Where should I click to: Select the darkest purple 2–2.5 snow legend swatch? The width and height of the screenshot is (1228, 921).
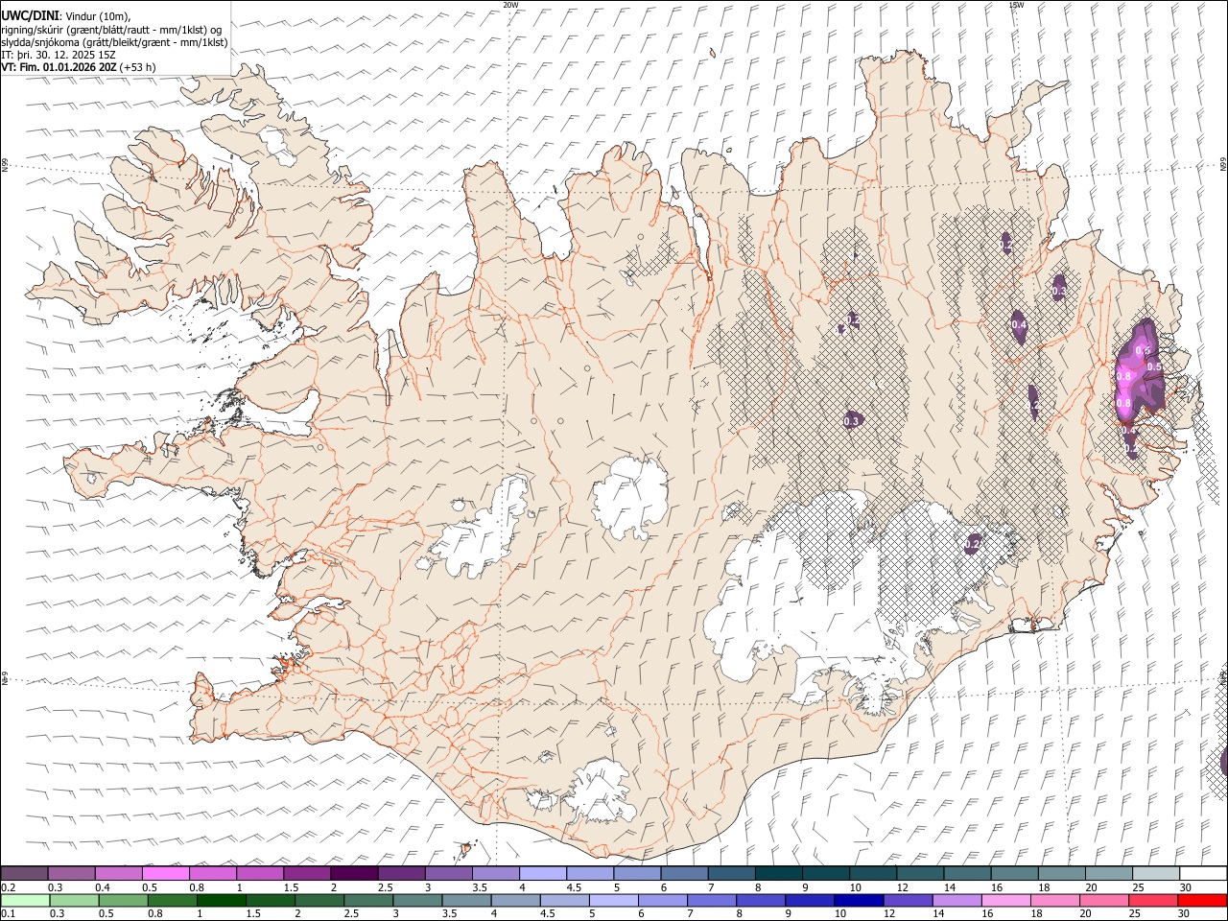click(x=353, y=874)
